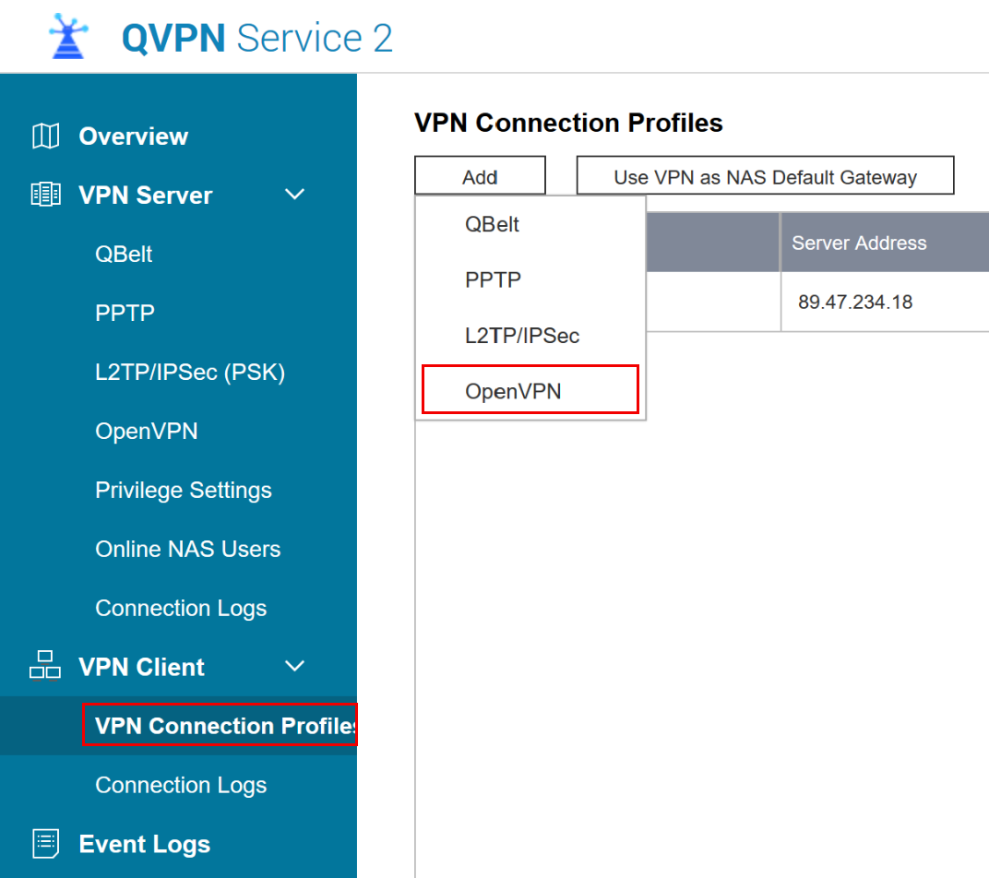989x878 pixels.
Task: Click the VPN Server icon
Action: coord(45,195)
